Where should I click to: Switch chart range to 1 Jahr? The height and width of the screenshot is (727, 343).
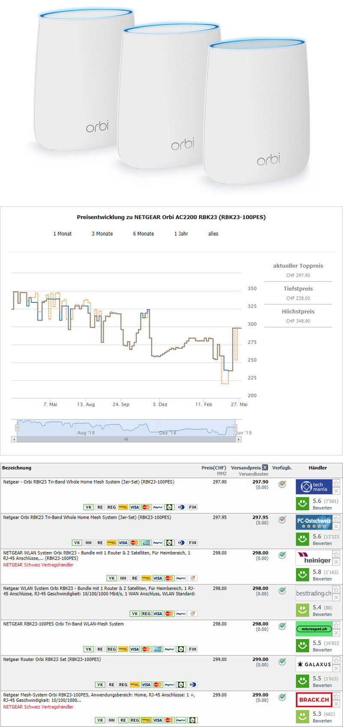(181, 234)
